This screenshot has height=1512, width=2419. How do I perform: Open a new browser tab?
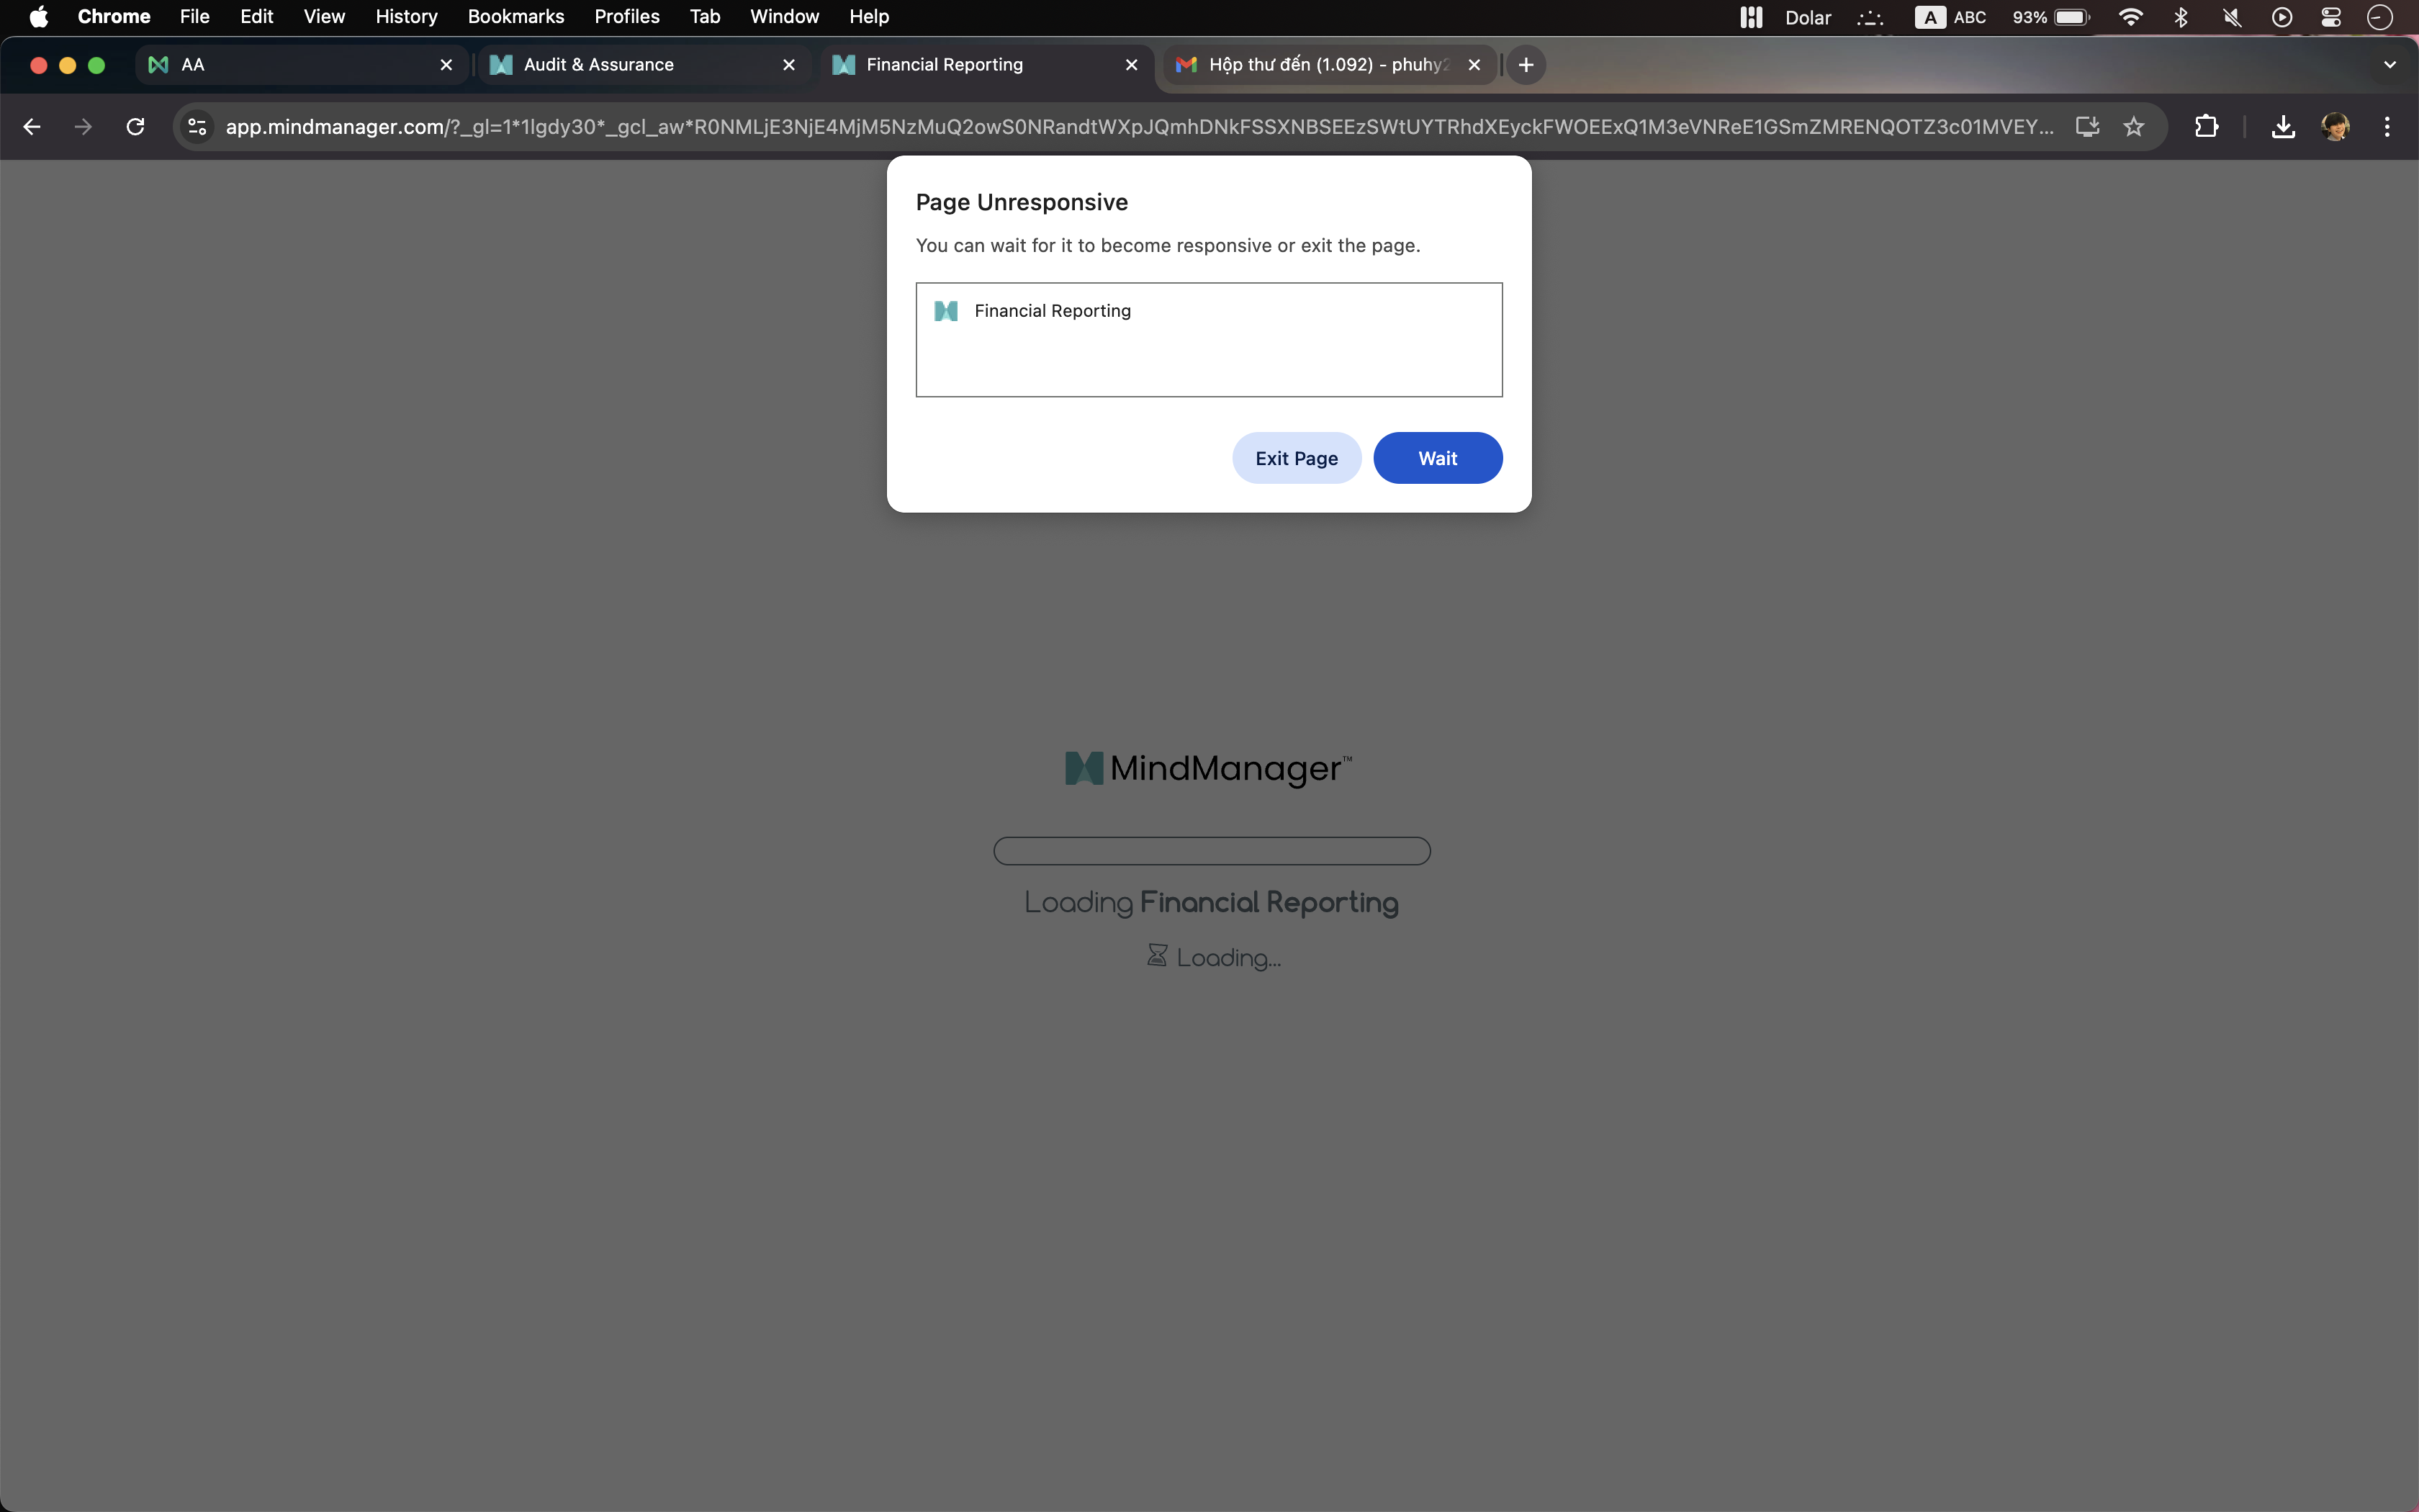[1526, 65]
